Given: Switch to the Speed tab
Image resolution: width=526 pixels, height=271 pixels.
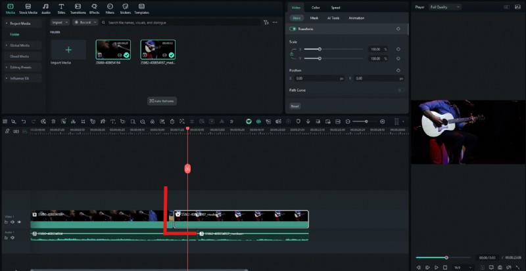Looking at the screenshot, I should tap(335, 7).
